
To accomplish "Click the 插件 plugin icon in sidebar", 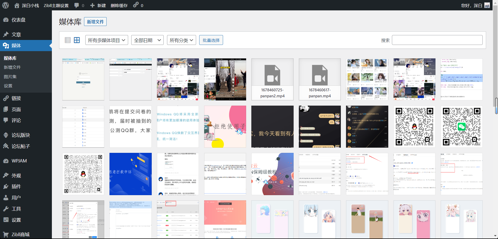I will [6, 186].
